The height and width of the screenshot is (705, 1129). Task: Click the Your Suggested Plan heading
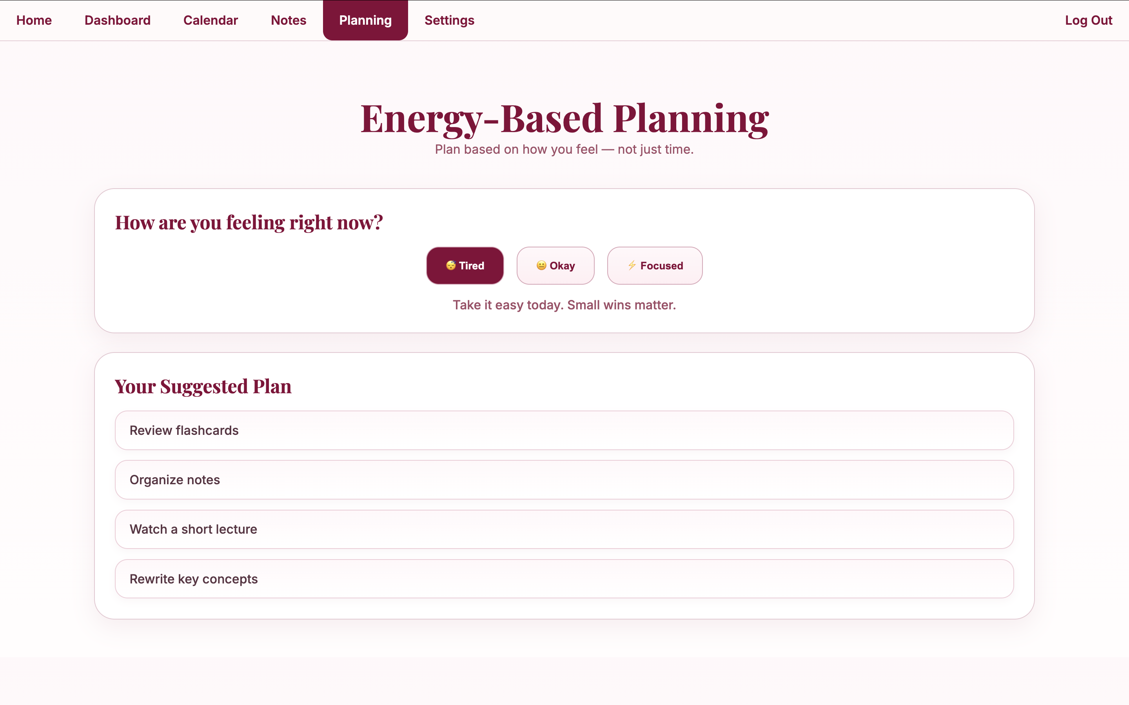point(203,386)
